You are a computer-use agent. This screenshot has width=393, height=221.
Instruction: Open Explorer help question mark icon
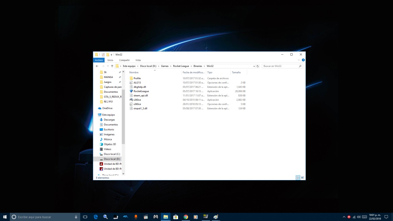[303, 60]
